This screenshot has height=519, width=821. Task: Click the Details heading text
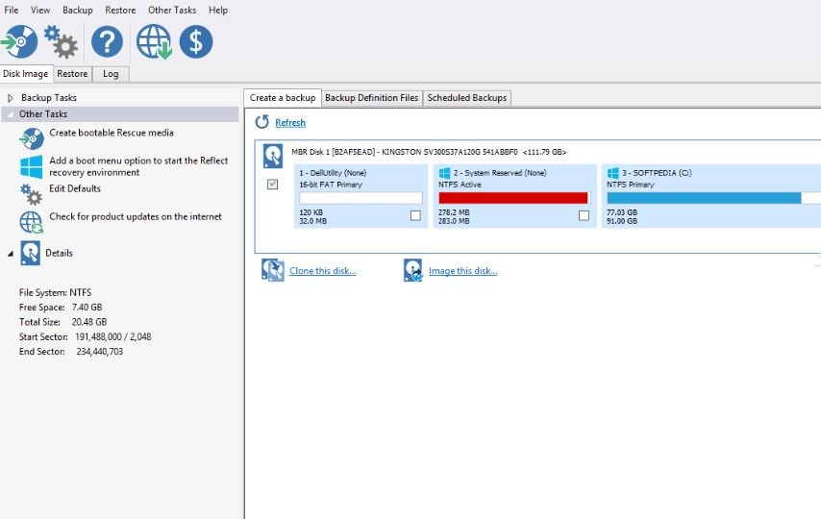60,253
